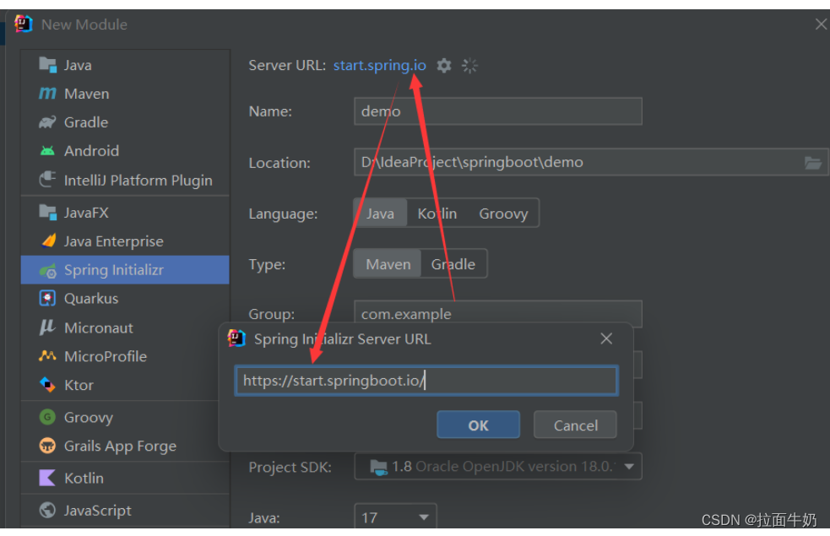The height and width of the screenshot is (536, 830).
Task: Browse Location with the folder icon
Action: coord(812,162)
